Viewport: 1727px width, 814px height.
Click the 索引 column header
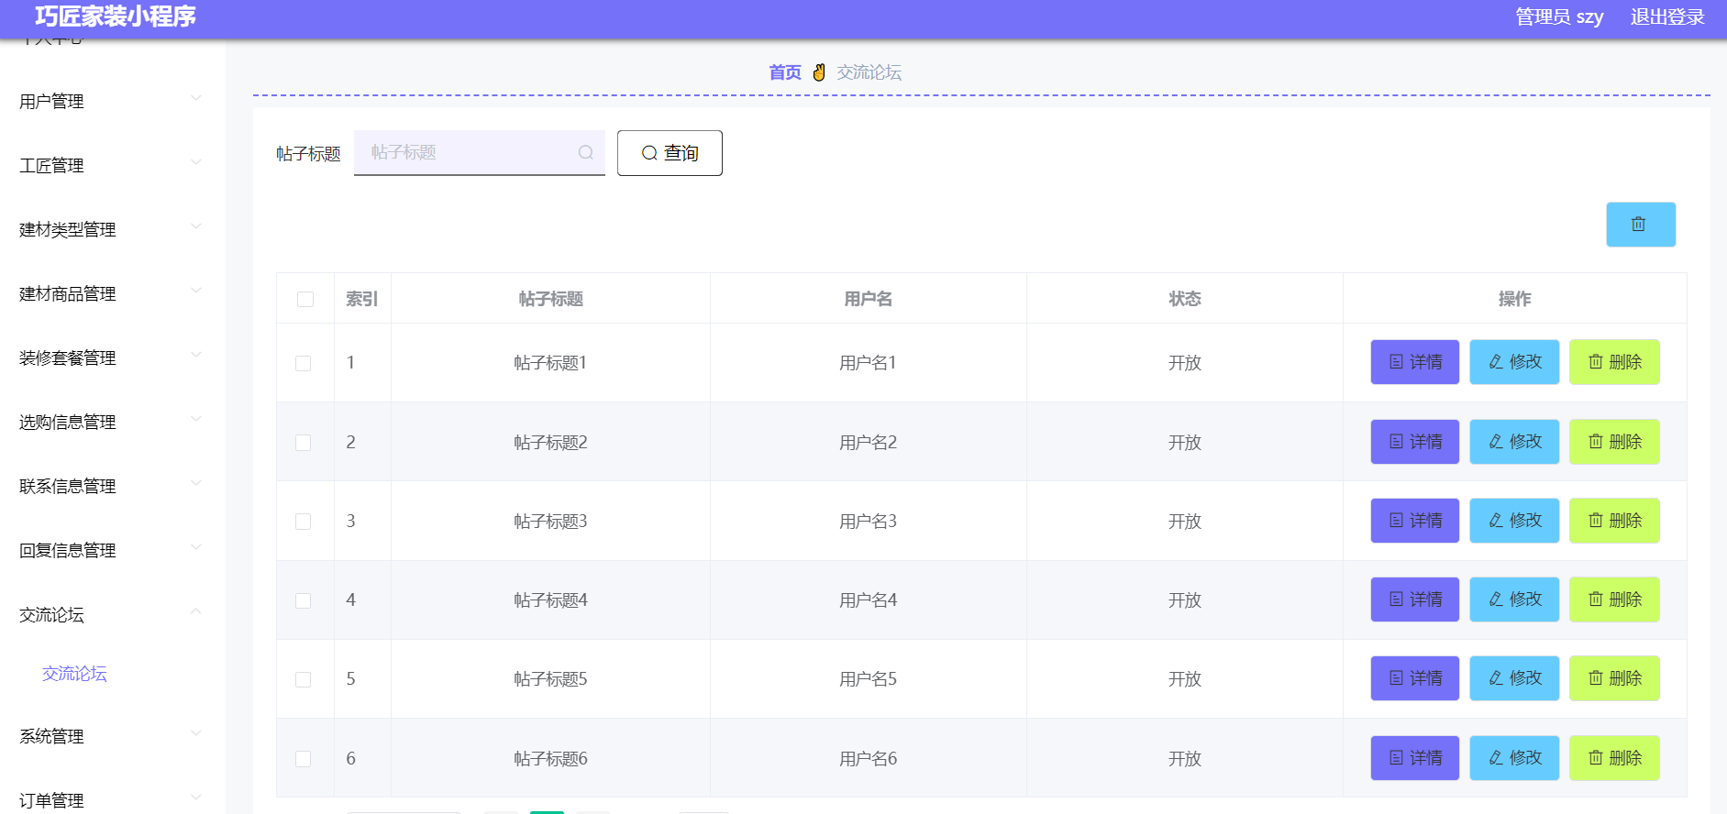(x=361, y=299)
